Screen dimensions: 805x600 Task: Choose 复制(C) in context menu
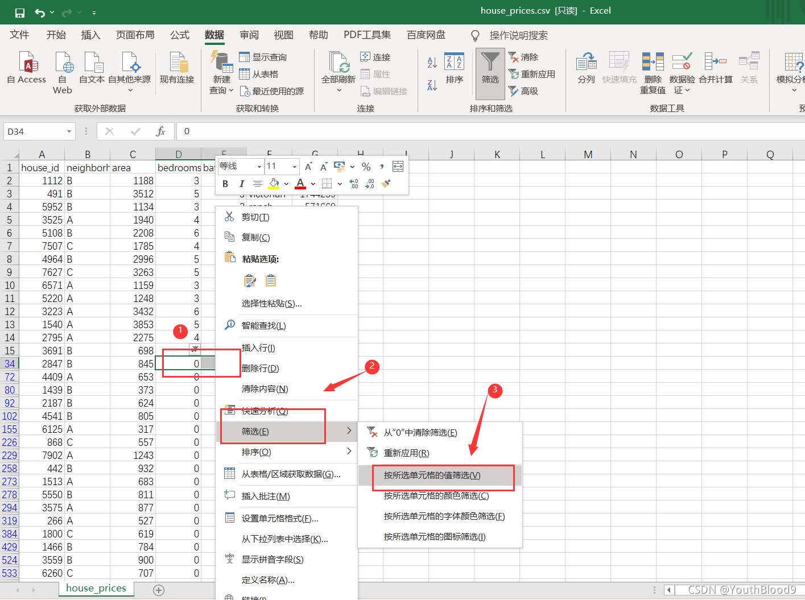(287, 238)
